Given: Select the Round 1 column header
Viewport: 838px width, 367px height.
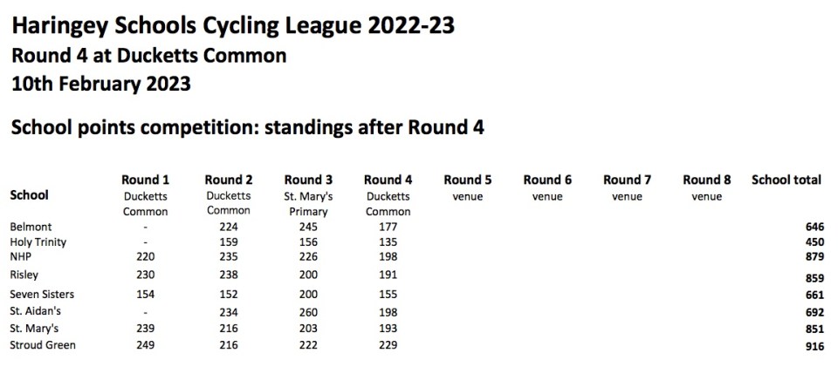Looking at the screenshot, I should pos(145,180).
